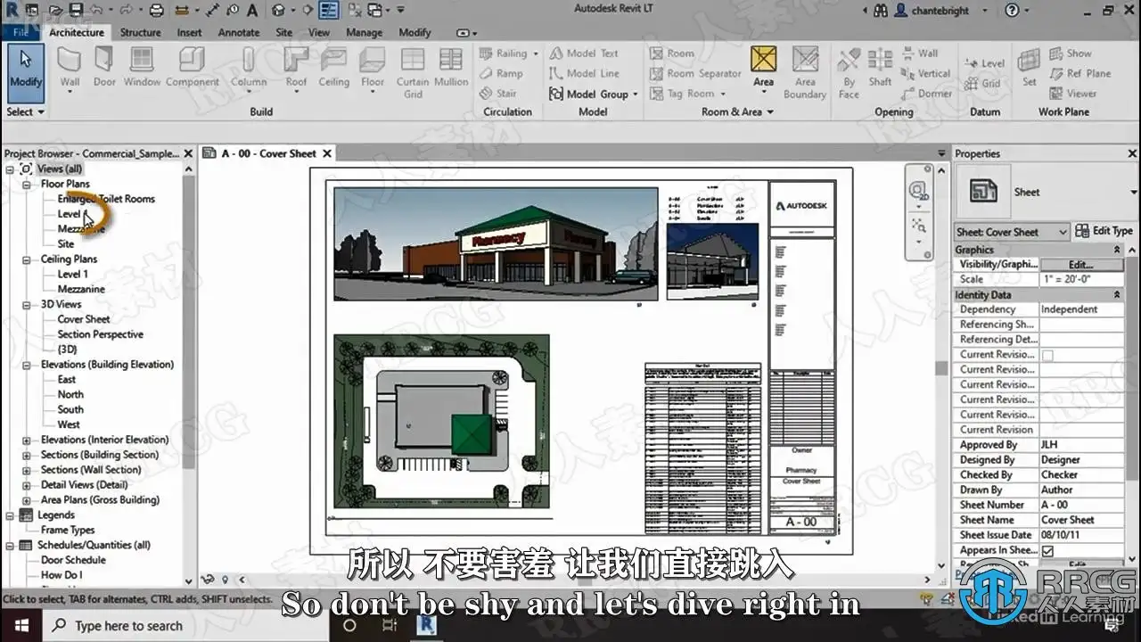The height and width of the screenshot is (642, 1141).
Task: Close the Properties palette
Action: [x=1132, y=153]
